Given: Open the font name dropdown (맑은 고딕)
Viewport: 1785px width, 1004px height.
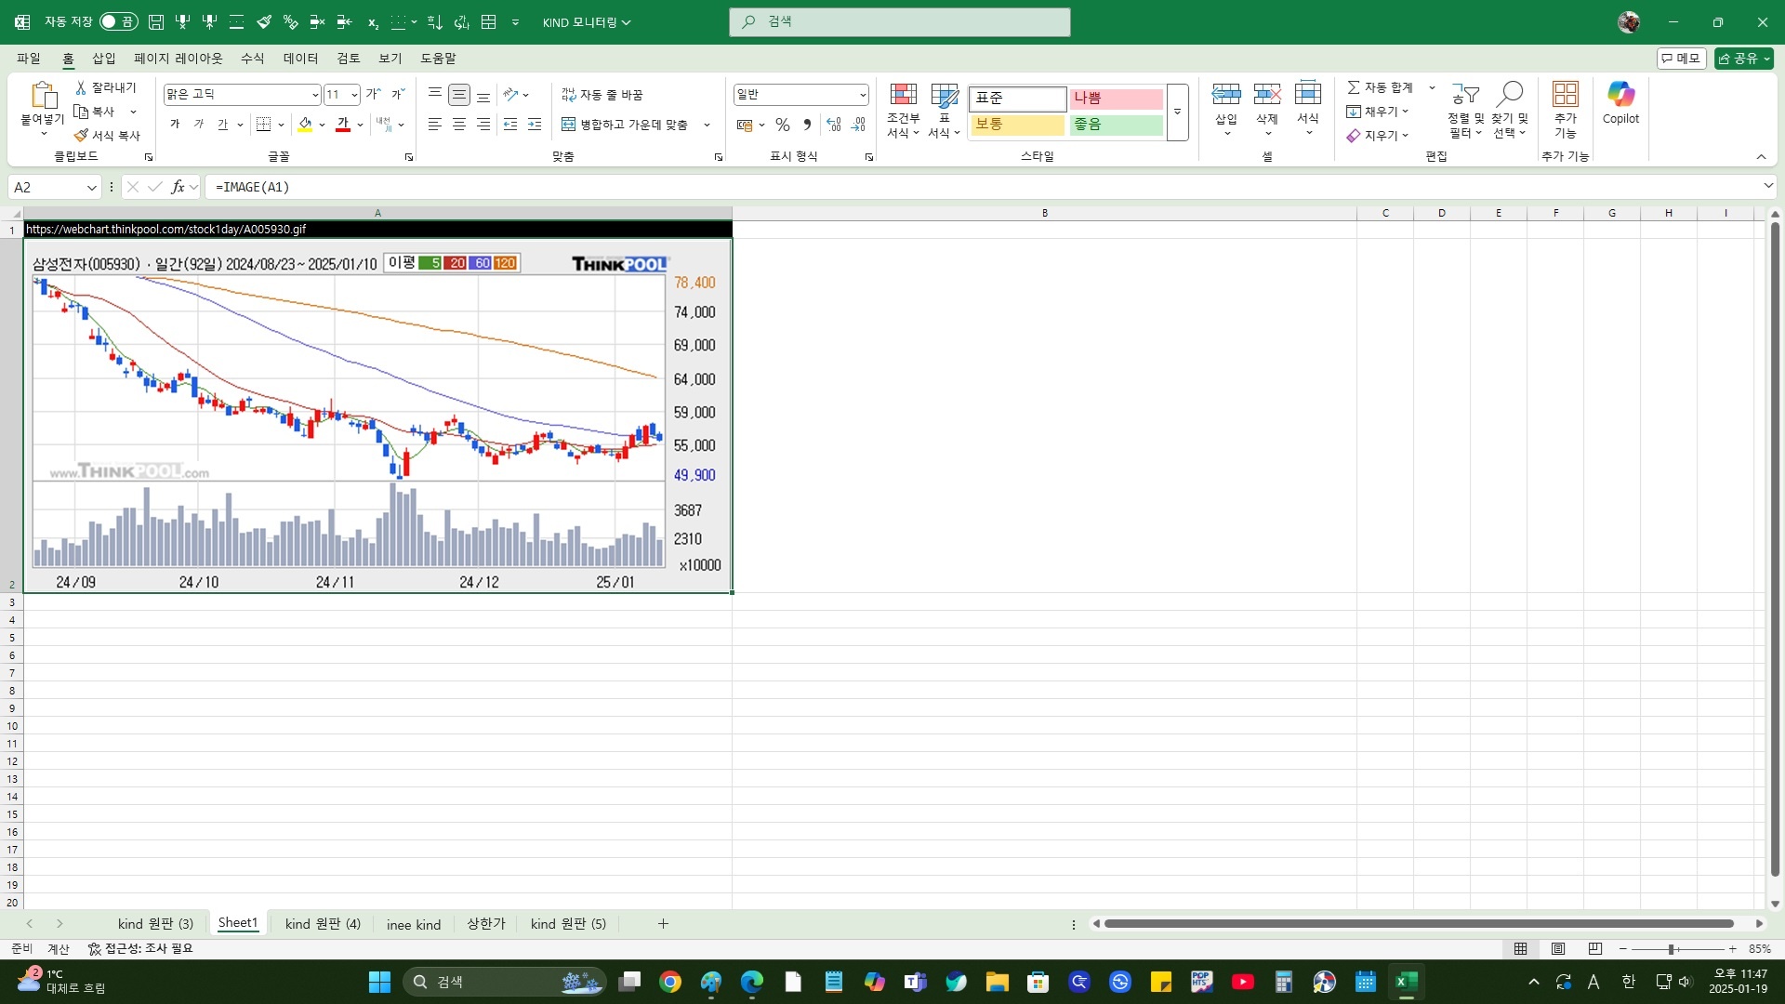Looking at the screenshot, I should [315, 95].
